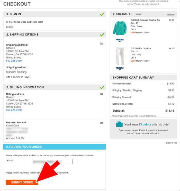Open the OshKosh Originals Graphic Tee title
This screenshot has width=180, height=191.
click(145, 20)
